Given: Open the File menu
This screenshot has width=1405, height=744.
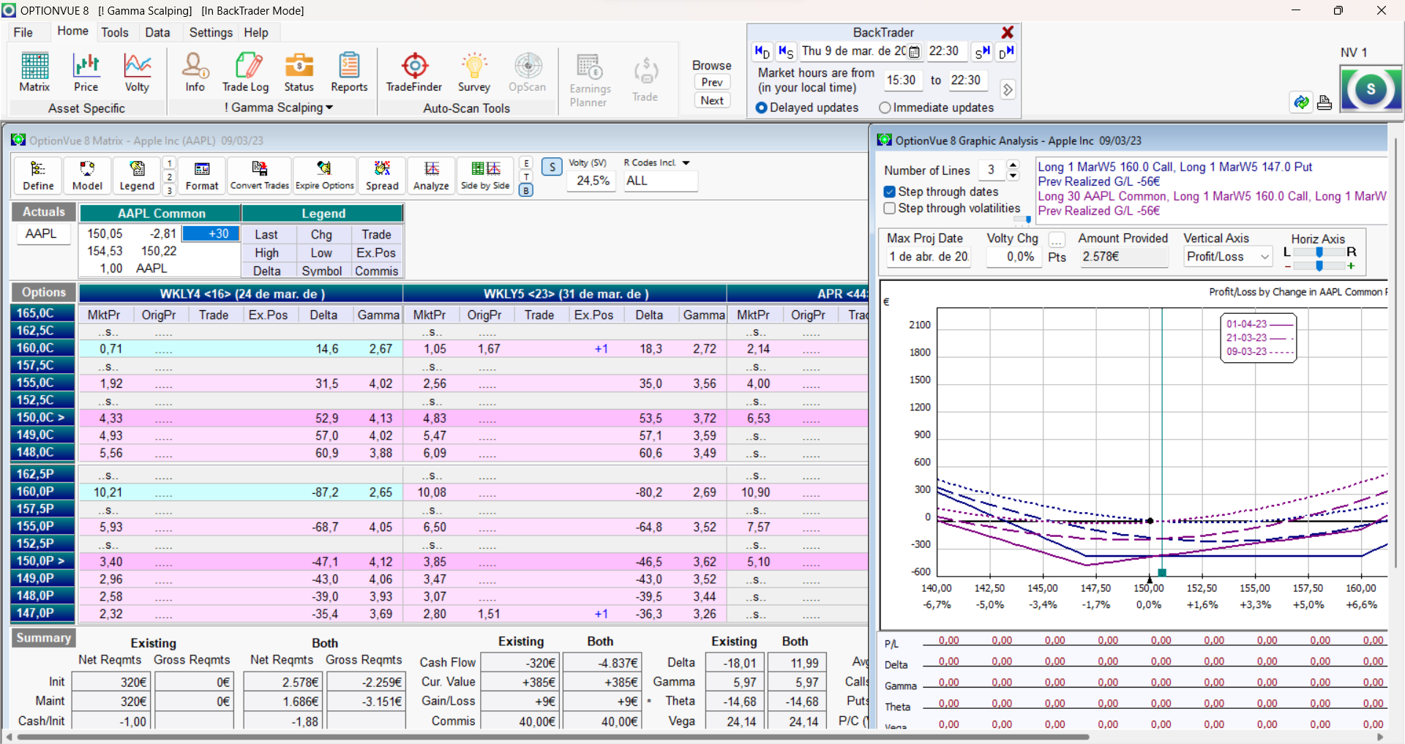Looking at the screenshot, I should pyautogui.click(x=23, y=32).
